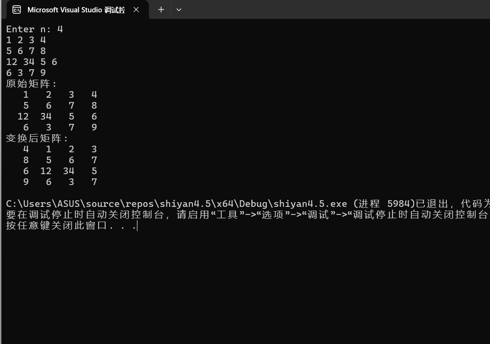Image resolution: width=490 pixels, height=344 pixels.
Task: Click the "变换后矩阵:" heading
Action: point(37,138)
